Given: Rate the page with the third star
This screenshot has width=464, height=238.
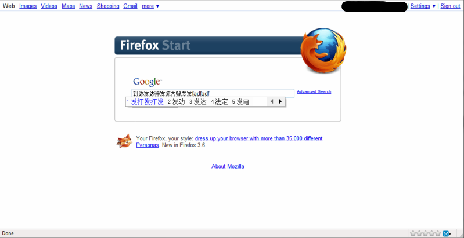Looking at the screenshot, I should [426, 233].
